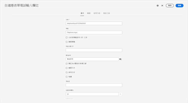Viewport: 188px width, 103px height.
Task: Focus the 名稱 field with telephoneinput value
Action: pyautogui.click(x=94, y=23)
